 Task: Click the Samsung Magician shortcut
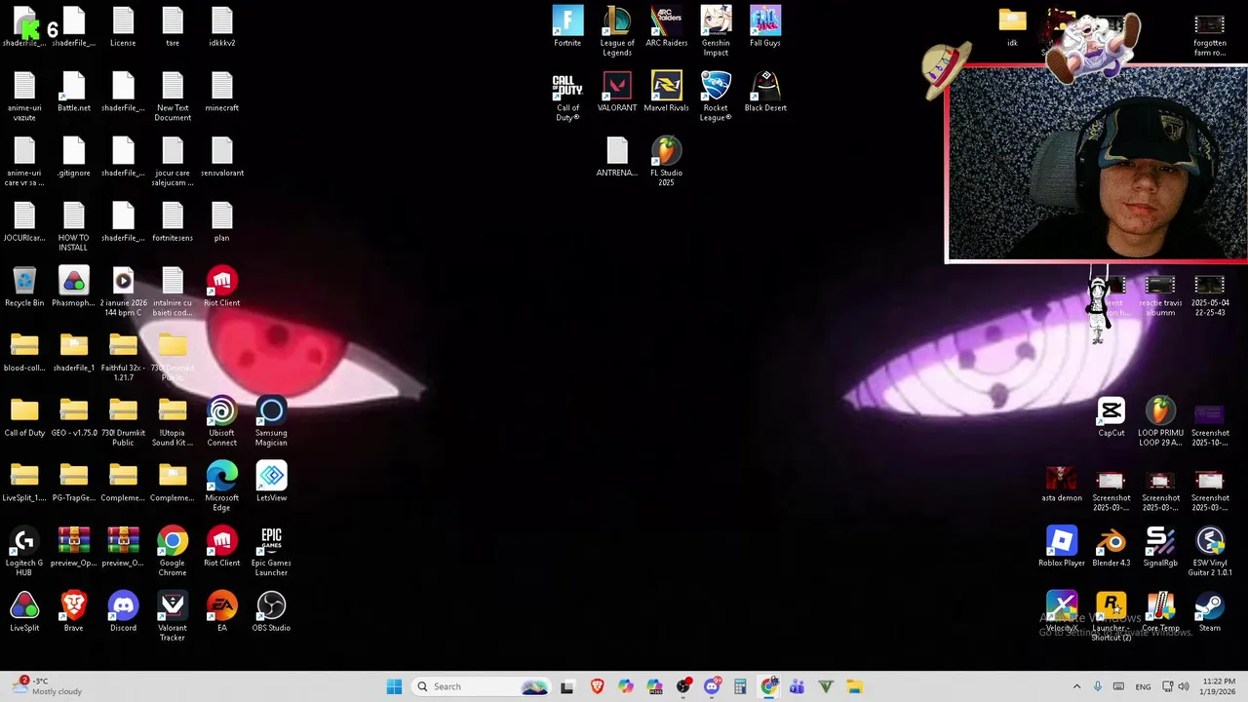tap(271, 421)
